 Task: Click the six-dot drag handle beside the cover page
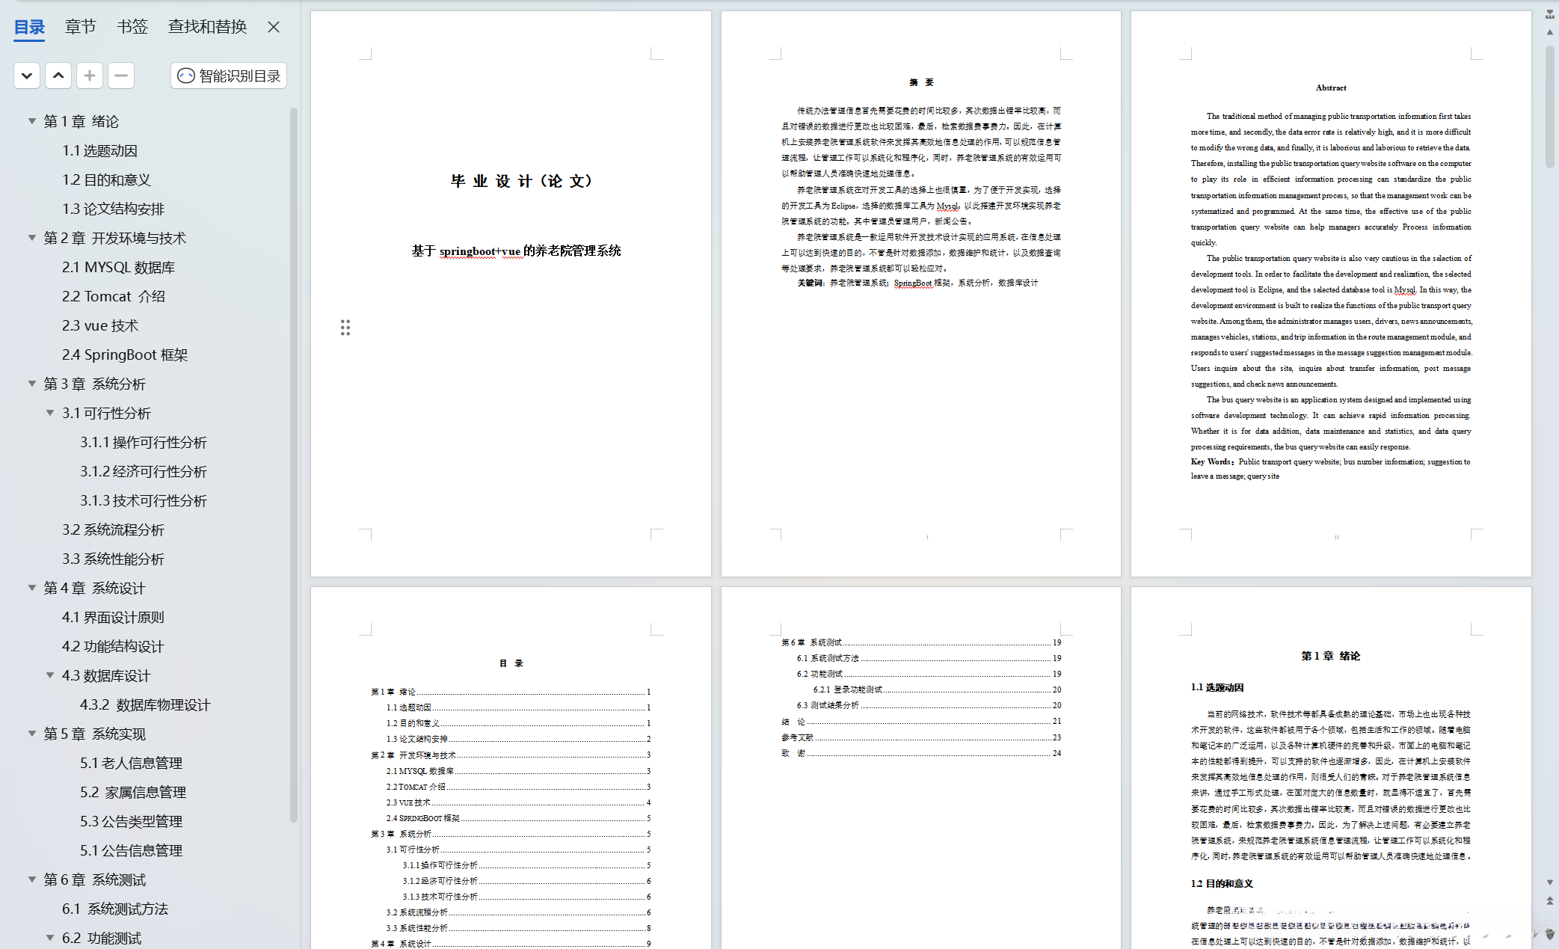coord(345,328)
